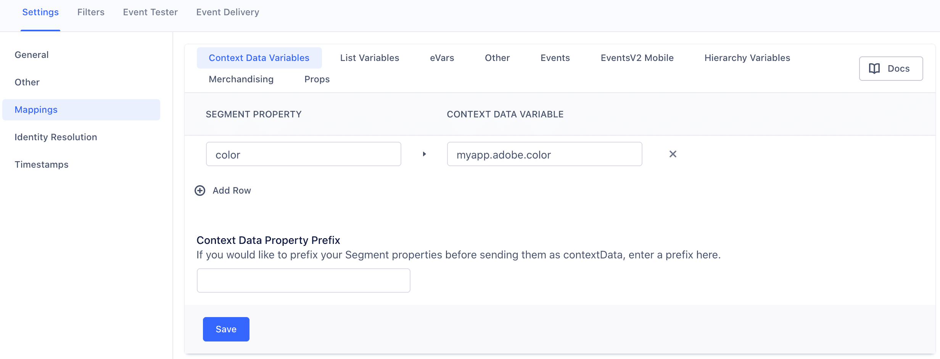Edit the myapp.adobe.color variable field
Screen dimensions: 940x359
(x=544, y=154)
